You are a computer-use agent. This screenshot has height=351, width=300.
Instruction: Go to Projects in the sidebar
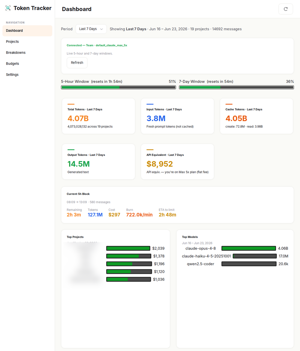click(27, 42)
